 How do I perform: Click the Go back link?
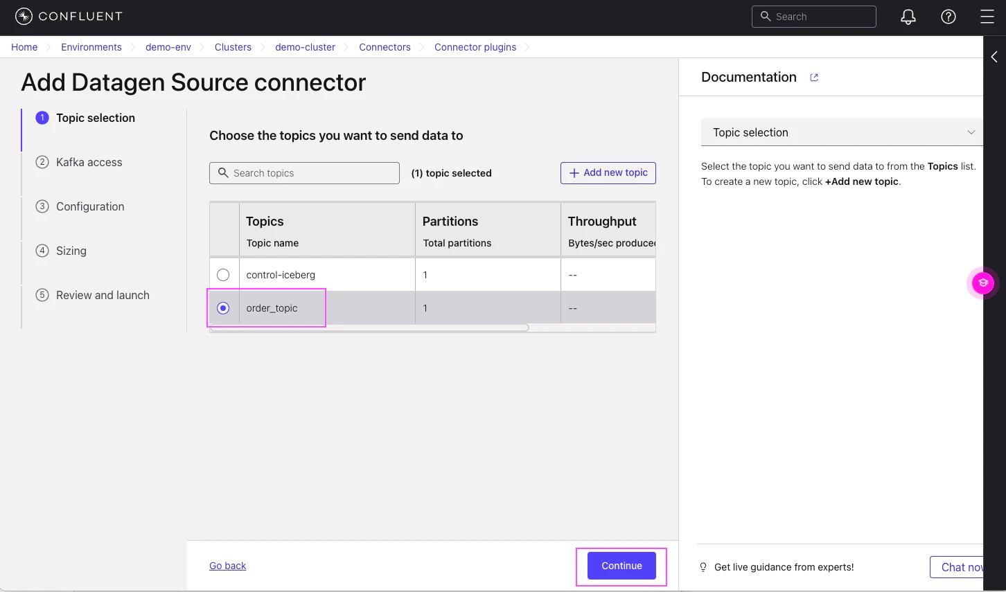point(228,566)
